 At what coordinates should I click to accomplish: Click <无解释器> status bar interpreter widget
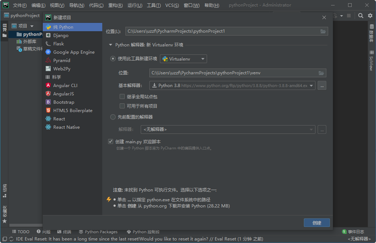click(359, 239)
